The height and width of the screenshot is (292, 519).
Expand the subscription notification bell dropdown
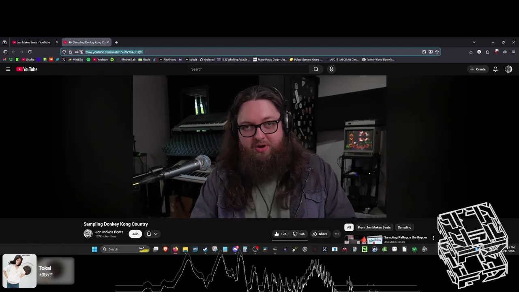click(x=152, y=234)
